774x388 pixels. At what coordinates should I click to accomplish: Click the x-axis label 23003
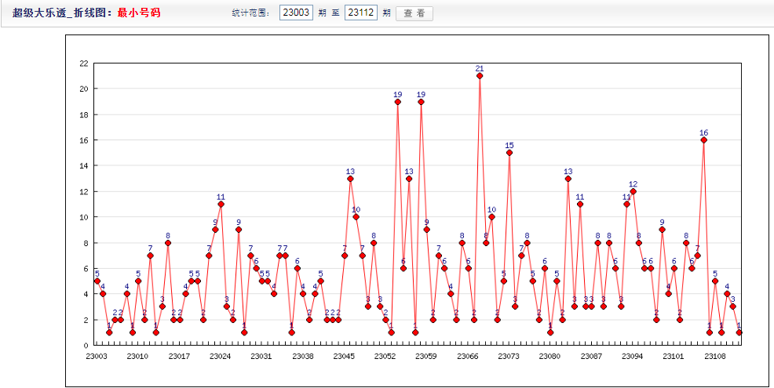coord(97,356)
